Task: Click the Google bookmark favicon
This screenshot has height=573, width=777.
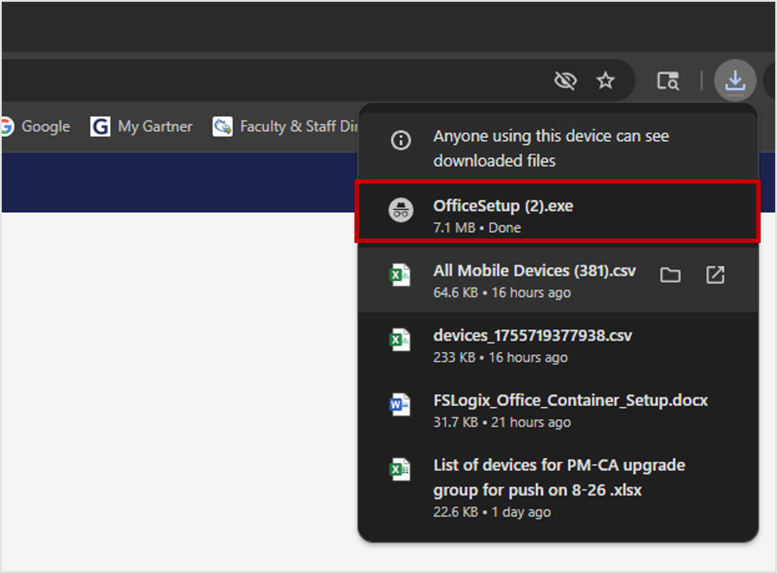Action: (x=6, y=126)
